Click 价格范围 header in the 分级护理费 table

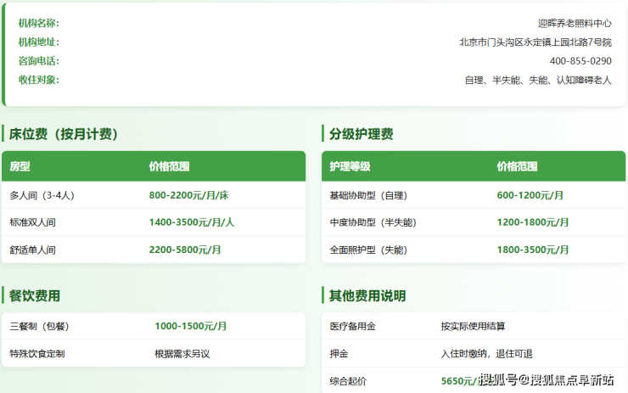tap(517, 166)
